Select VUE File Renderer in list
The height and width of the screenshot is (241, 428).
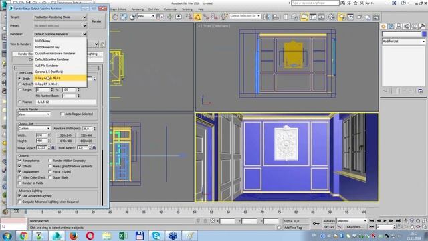[x=60, y=66]
